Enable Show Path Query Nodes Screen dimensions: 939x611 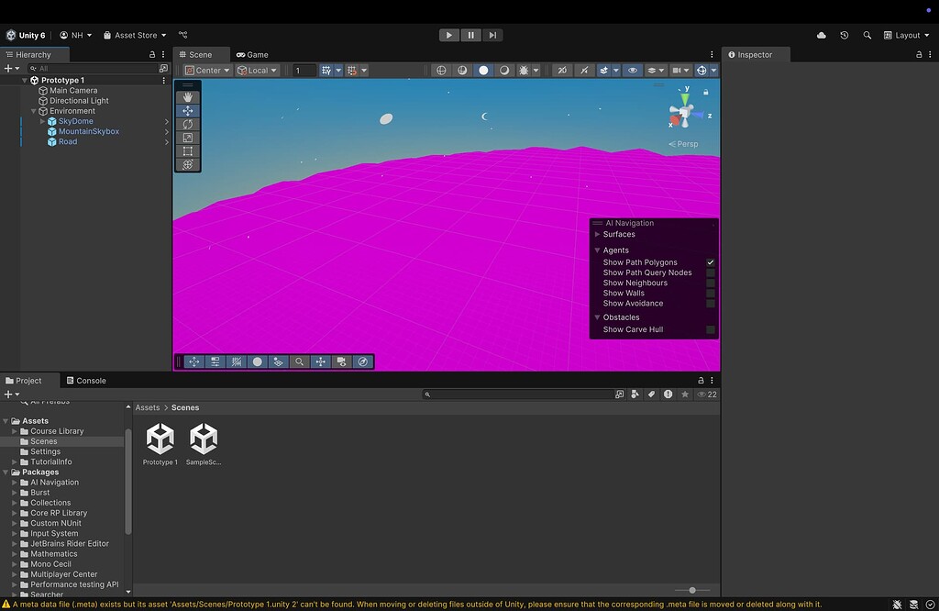(711, 272)
